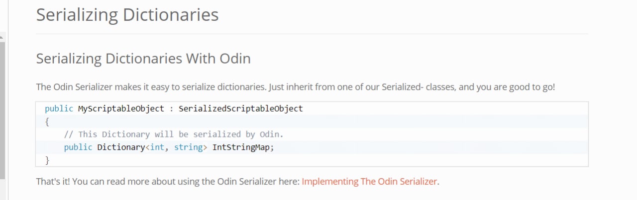Click the comment line about Odin serialization

pos(174,134)
